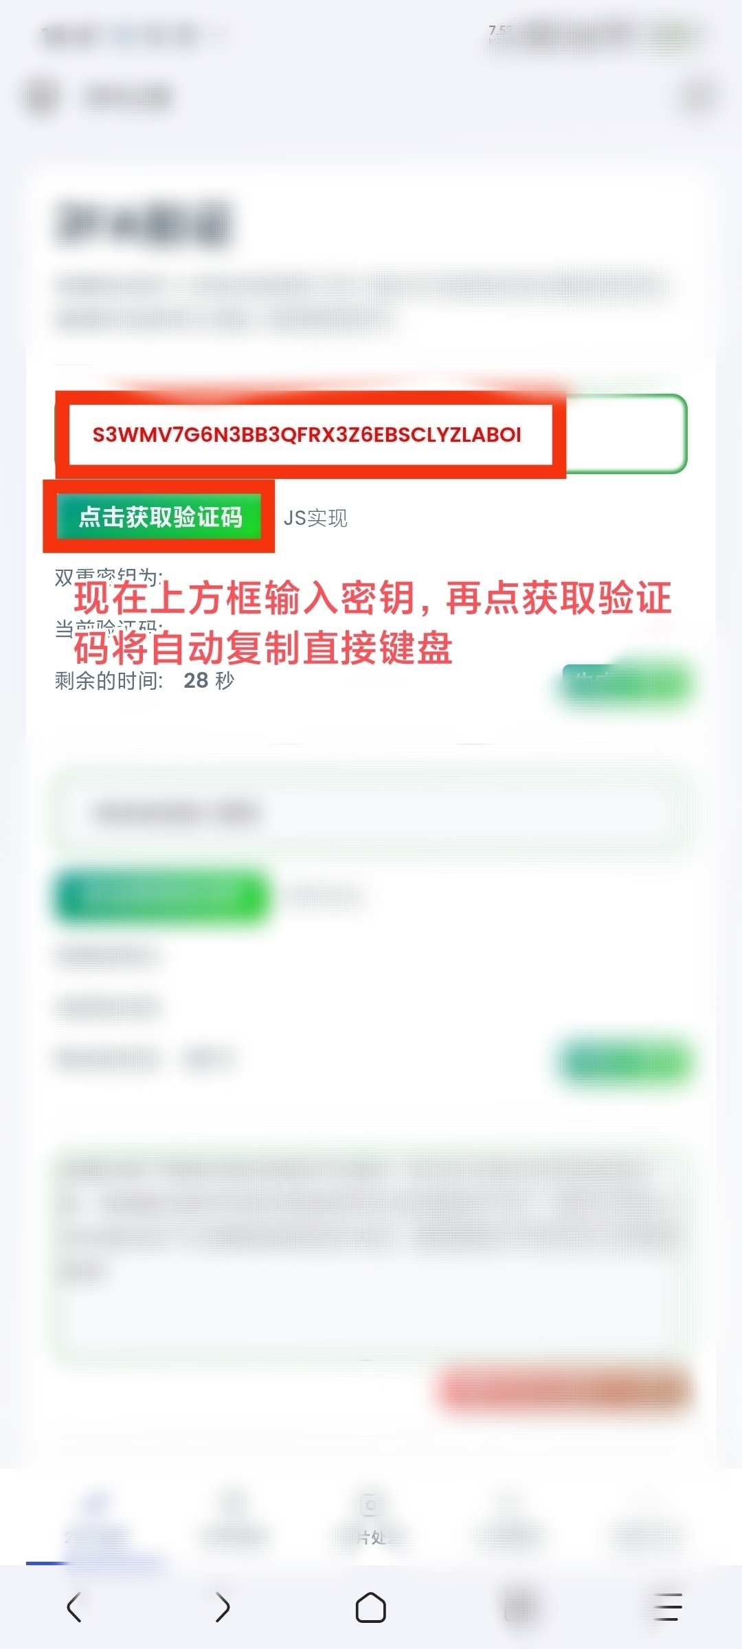This screenshot has height=1649, width=742.
Task: Select the camera icon tab labeled 片处
Action: click(x=371, y=1519)
